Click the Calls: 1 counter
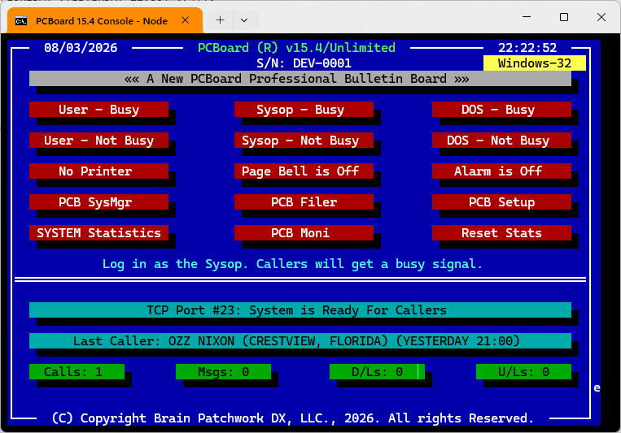Screen dimensions: 621x433 [77, 372]
